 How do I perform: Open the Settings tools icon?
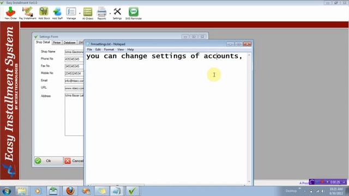point(117,13)
